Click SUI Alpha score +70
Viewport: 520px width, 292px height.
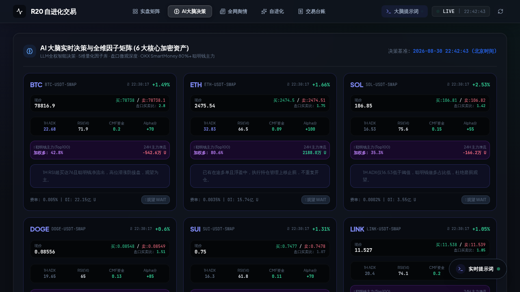click(x=310, y=276)
